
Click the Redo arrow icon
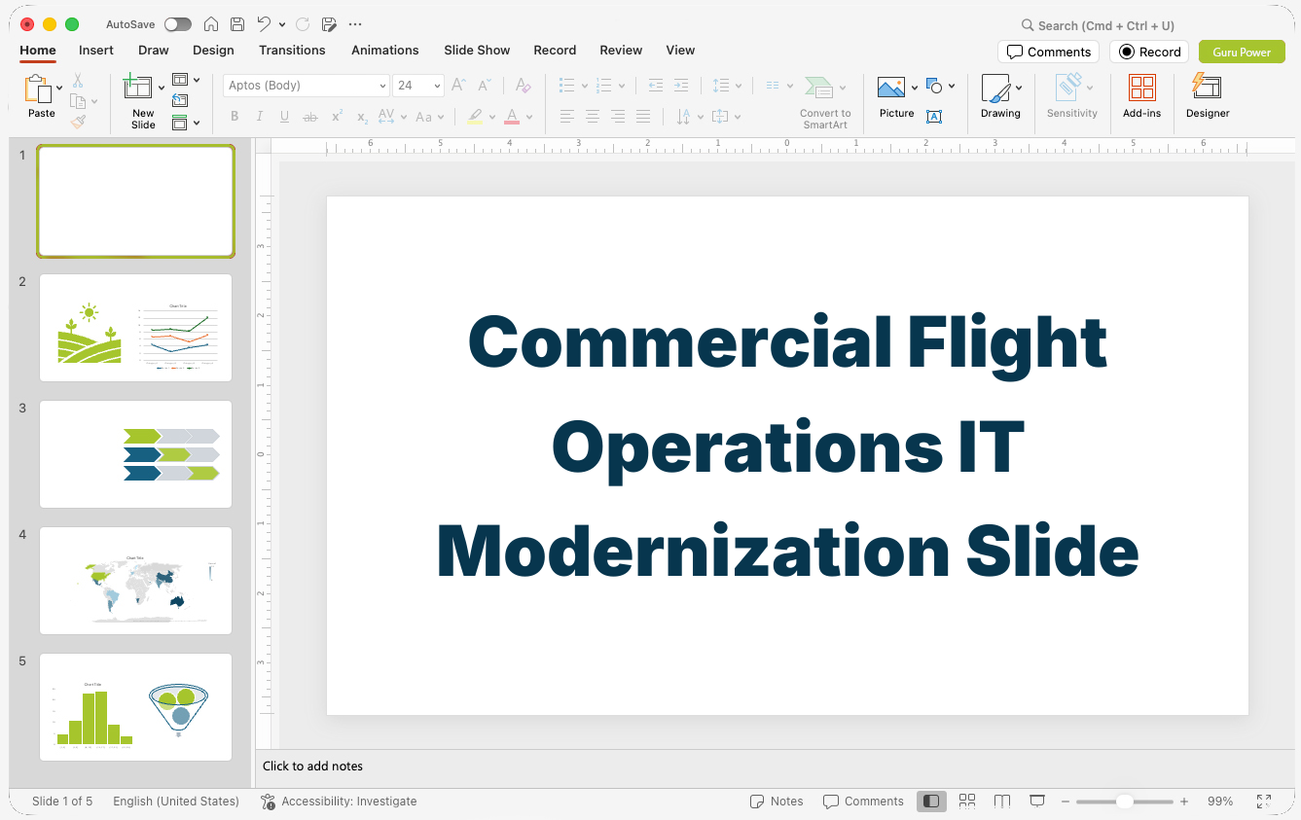pyautogui.click(x=302, y=24)
